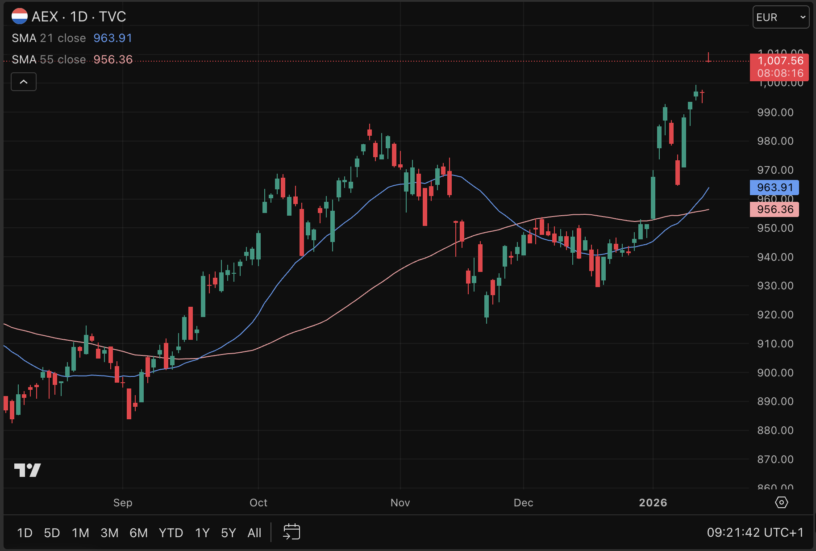Choose the 6M range button

(x=138, y=533)
